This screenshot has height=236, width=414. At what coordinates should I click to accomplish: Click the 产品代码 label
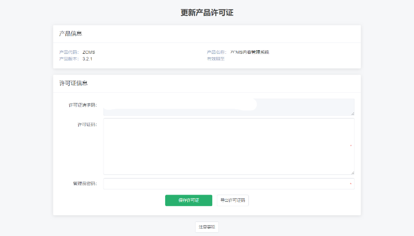pyautogui.click(x=69, y=52)
